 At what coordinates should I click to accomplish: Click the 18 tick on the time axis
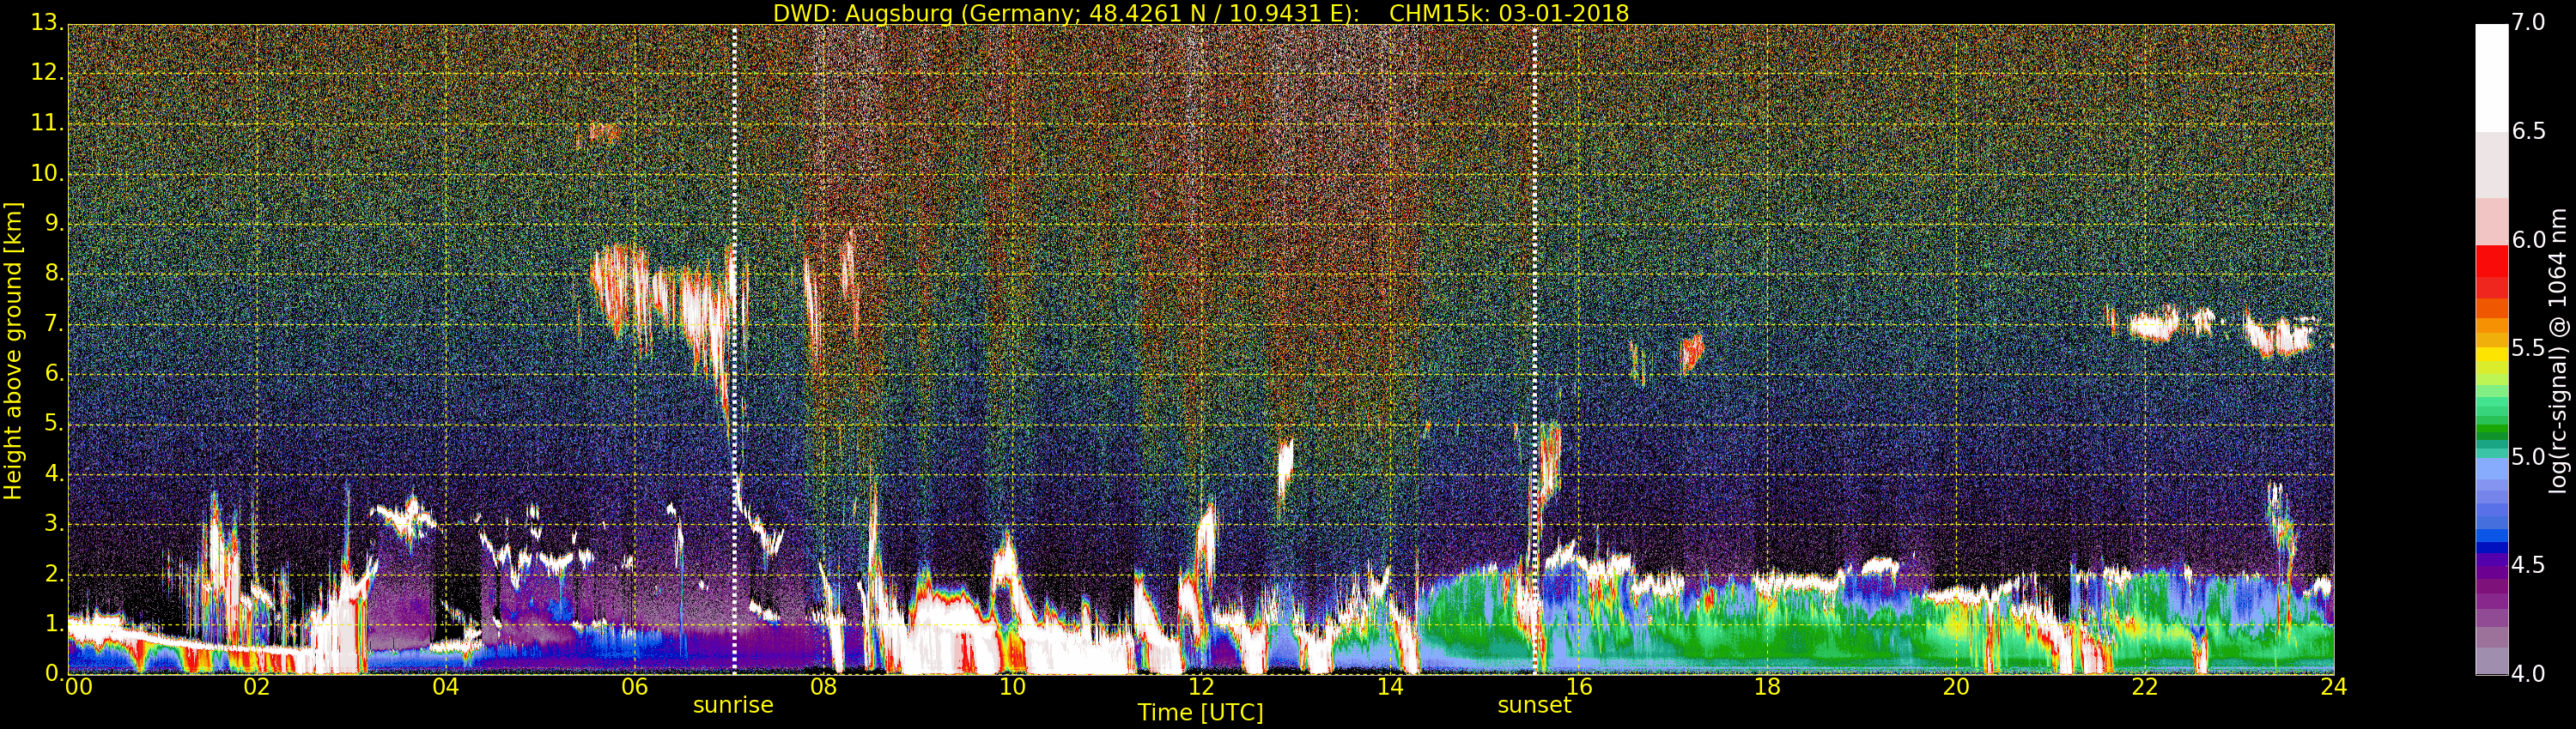click(x=1767, y=687)
